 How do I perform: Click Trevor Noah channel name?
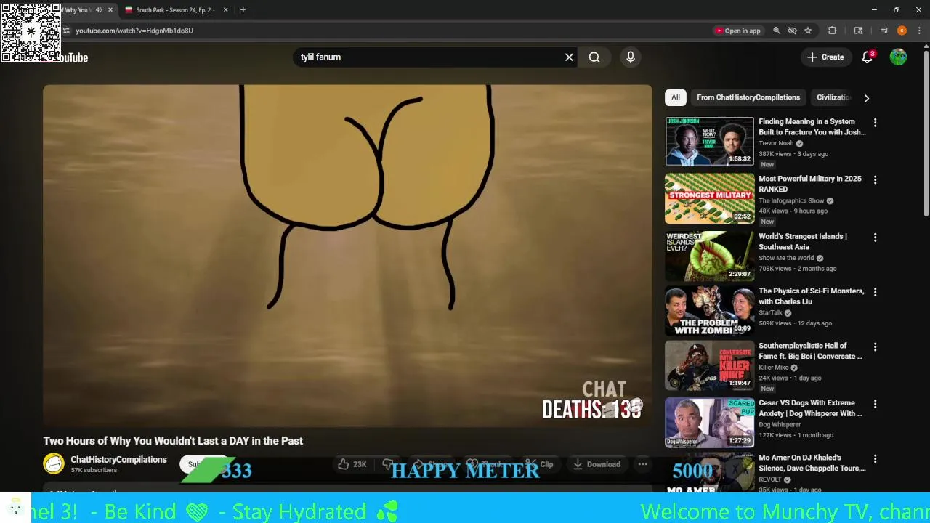[x=776, y=143]
